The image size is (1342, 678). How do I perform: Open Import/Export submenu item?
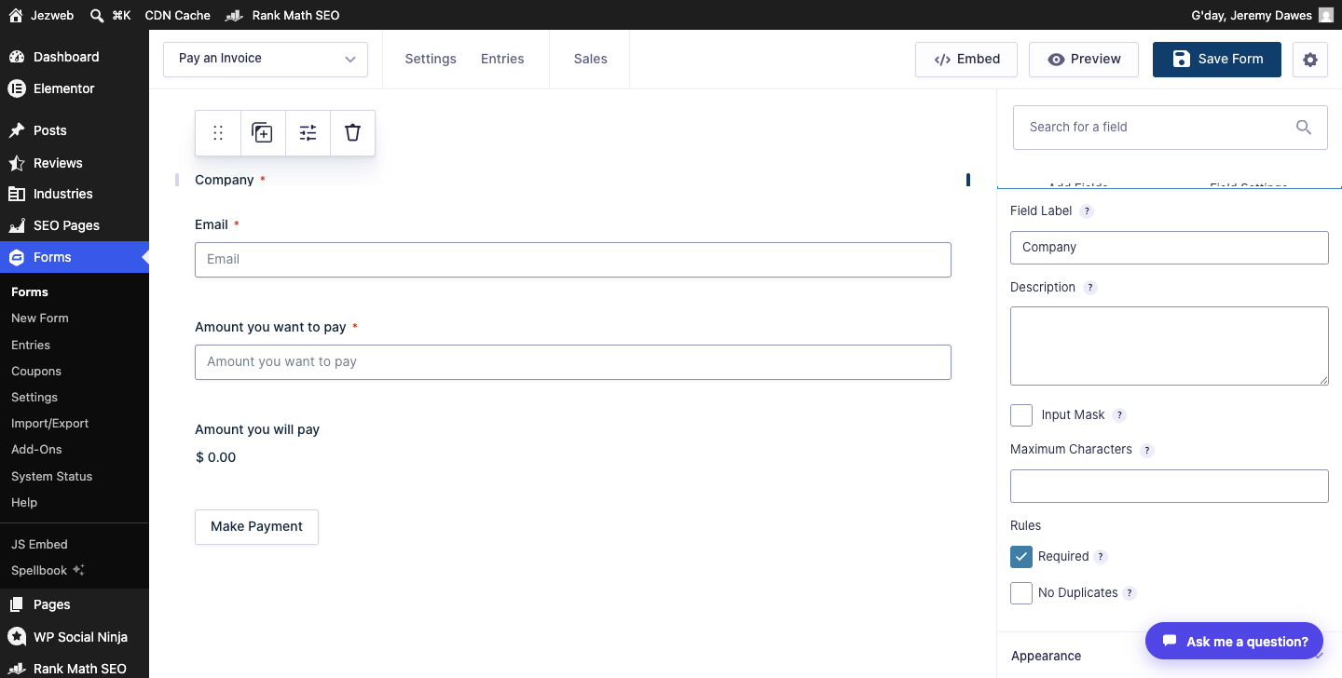(50, 423)
